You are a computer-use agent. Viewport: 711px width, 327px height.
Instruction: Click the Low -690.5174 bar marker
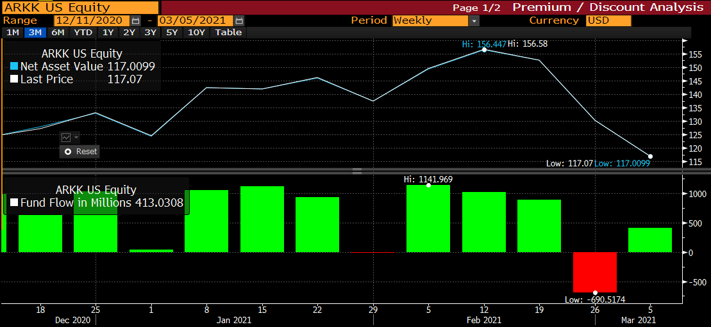click(x=595, y=292)
